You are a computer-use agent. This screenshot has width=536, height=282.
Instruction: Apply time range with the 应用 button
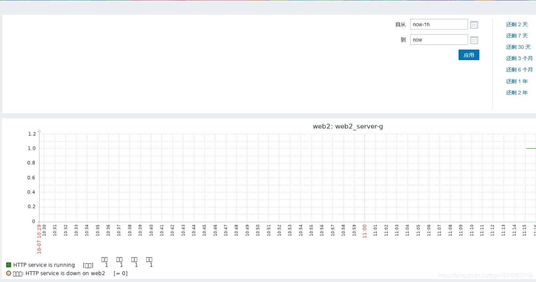pos(469,55)
